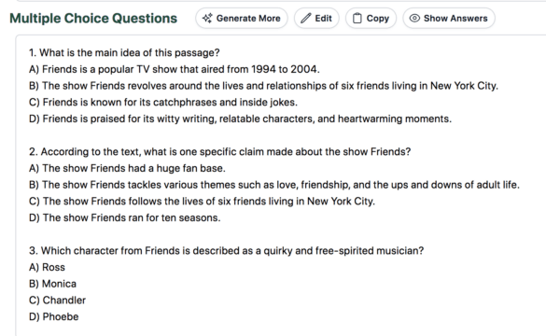This screenshot has width=546, height=336.
Task: Click the pencil icon beside Edit
Action: coord(305,18)
